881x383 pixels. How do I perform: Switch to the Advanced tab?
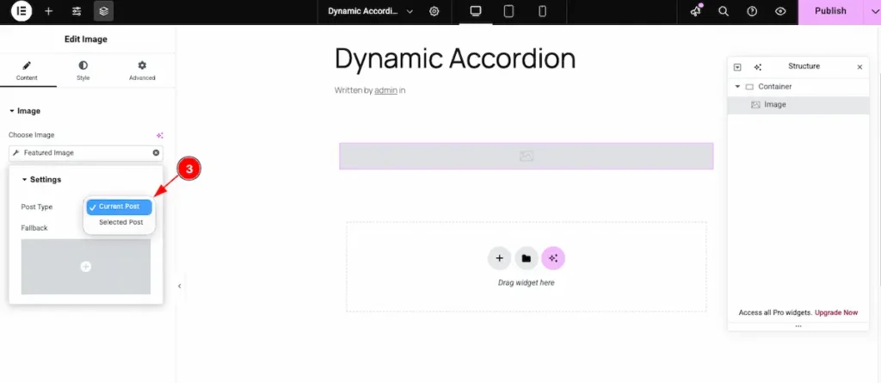pos(142,71)
